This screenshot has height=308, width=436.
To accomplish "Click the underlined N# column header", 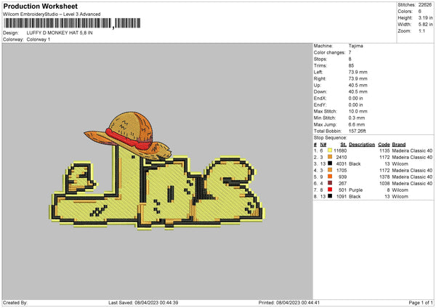I will pyautogui.click(x=323, y=145).
